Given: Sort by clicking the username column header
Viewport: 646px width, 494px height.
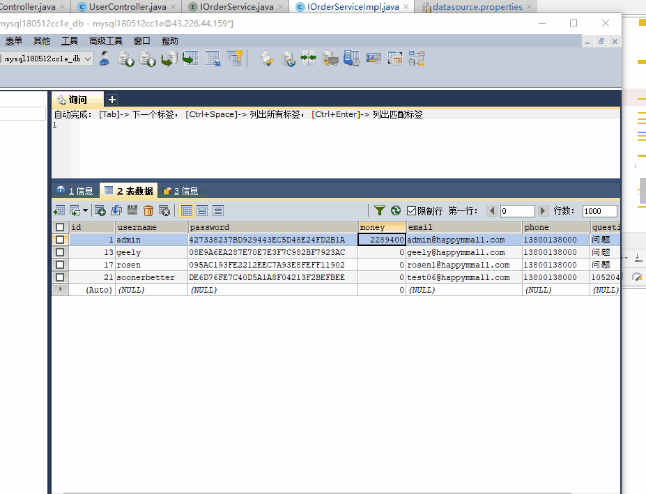Looking at the screenshot, I should pos(151,227).
